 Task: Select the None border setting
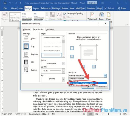tap(26, 38)
